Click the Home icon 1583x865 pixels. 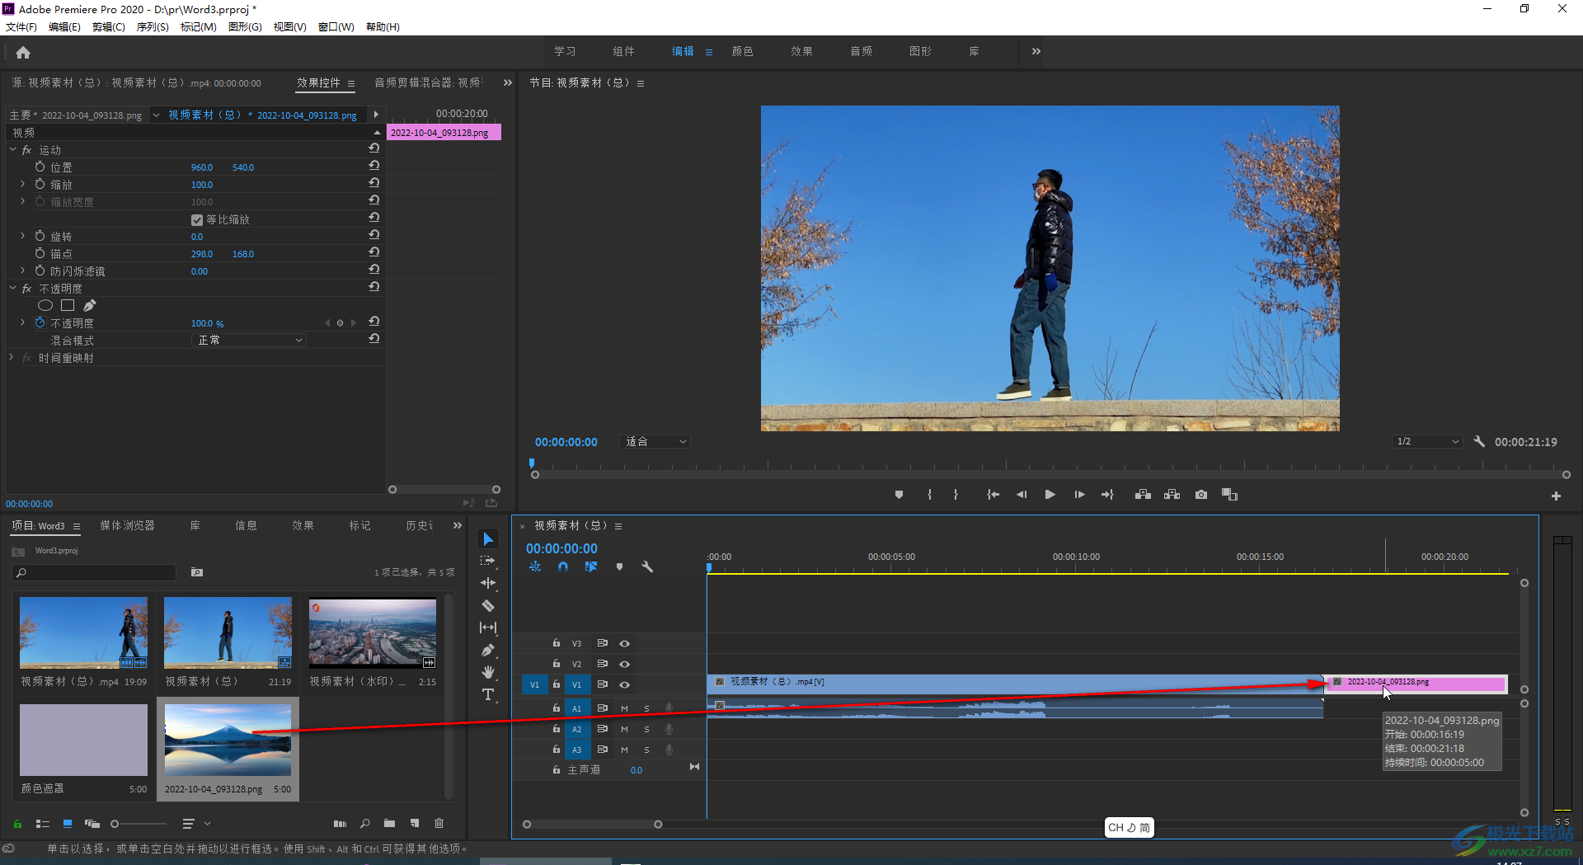click(x=23, y=53)
